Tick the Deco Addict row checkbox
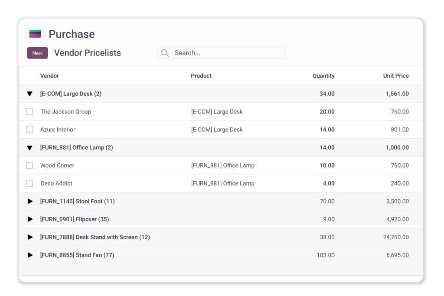The height and width of the screenshot is (296, 444). (29, 183)
